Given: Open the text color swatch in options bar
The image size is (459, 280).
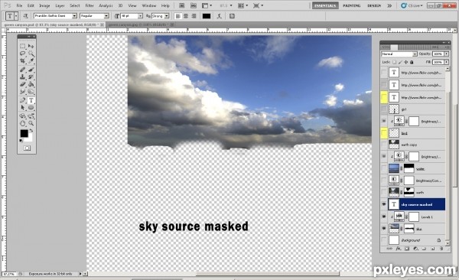Looking at the screenshot, I should [x=207, y=16].
